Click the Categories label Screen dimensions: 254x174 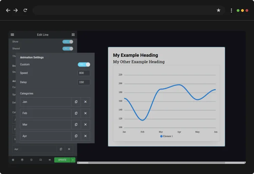(26, 94)
